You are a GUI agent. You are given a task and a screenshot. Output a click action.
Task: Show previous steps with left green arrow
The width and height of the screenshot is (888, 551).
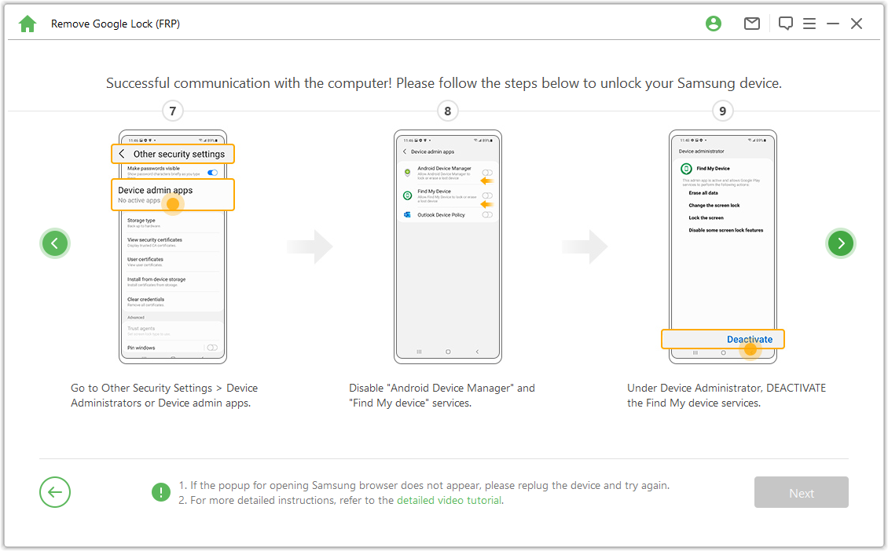pyautogui.click(x=55, y=244)
